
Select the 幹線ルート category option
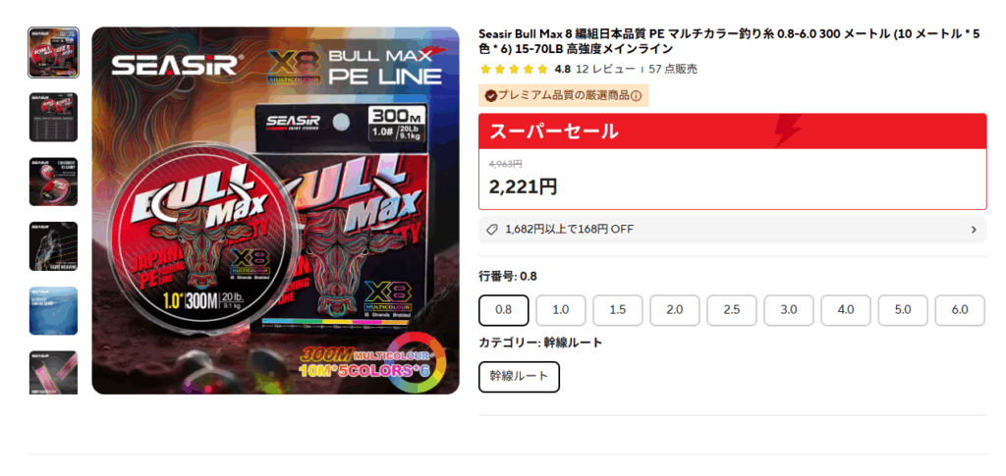point(519,377)
